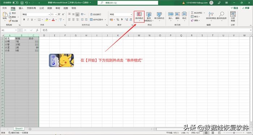Adjust the zoom slider in status bar
253x135 pixels.
pyautogui.click(x=234, y=133)
